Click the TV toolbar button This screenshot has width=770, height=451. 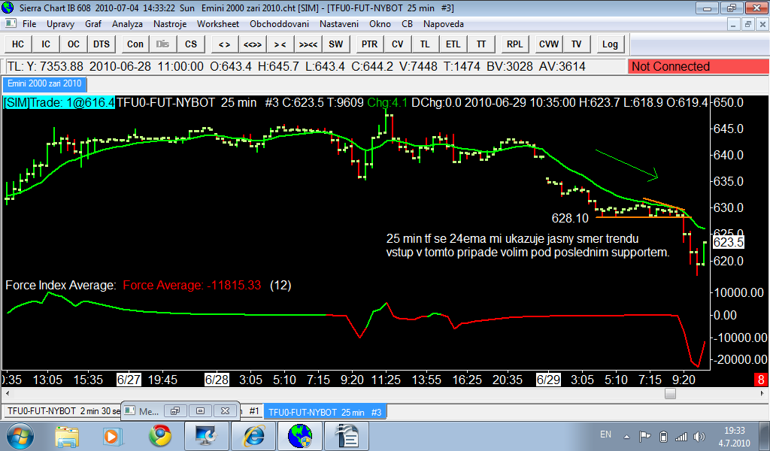[x=576, y=44]
